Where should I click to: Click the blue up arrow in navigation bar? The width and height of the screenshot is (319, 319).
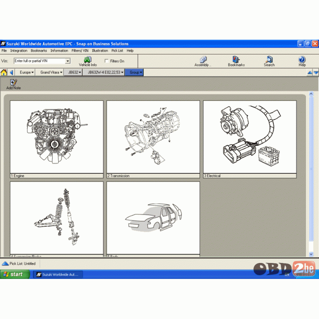point(310,73)
